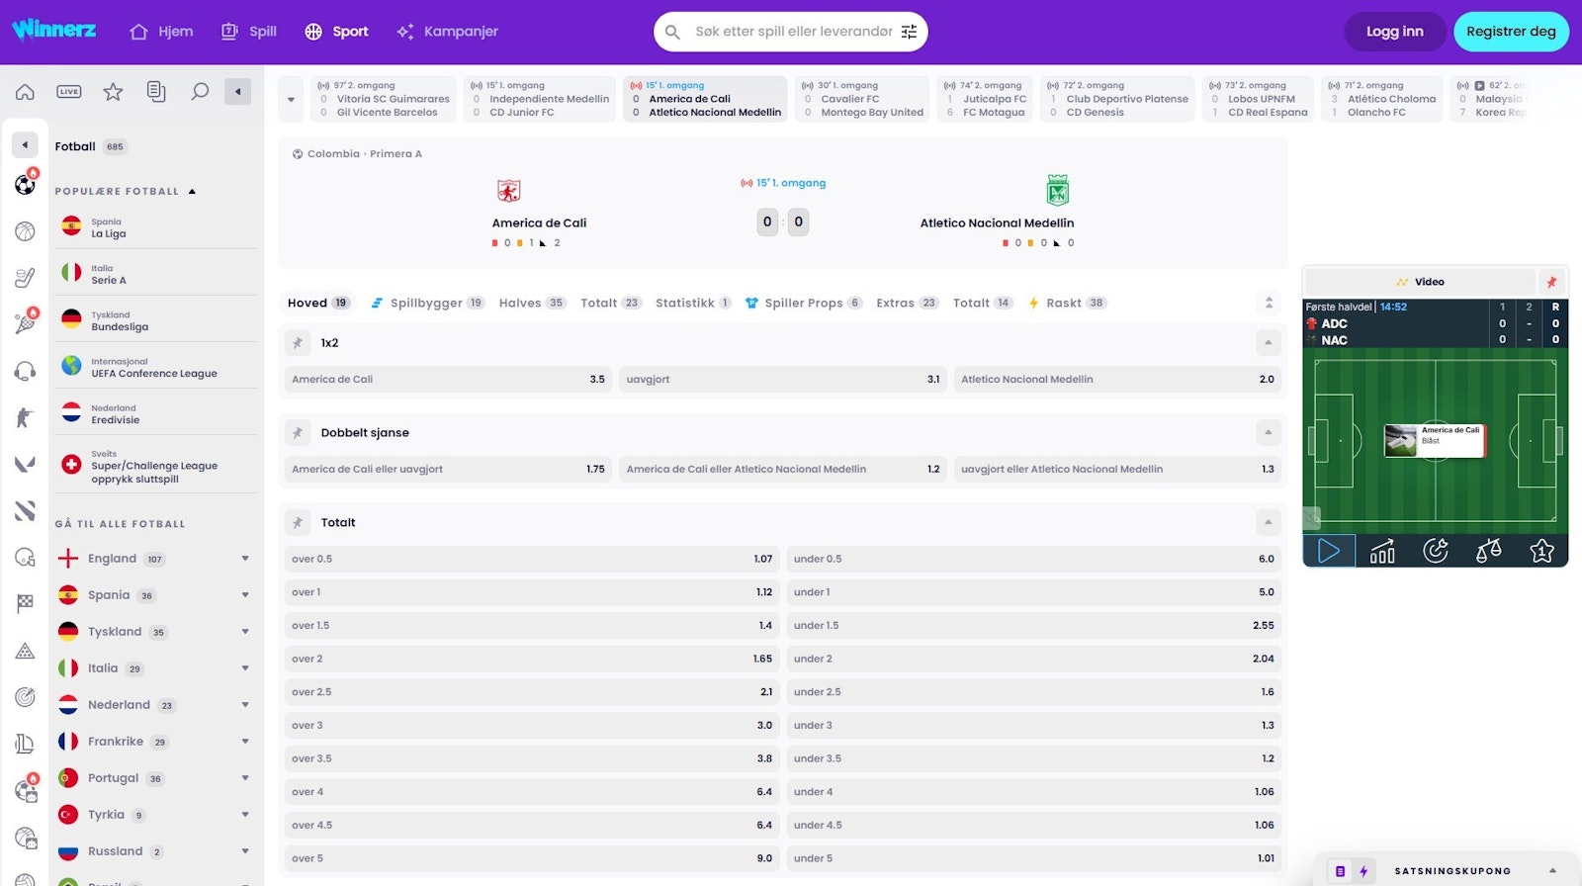The width and height of the screenshot is (1582, 886).
Task: Play the match tracker video
Action: click(x=1329, y=551)
